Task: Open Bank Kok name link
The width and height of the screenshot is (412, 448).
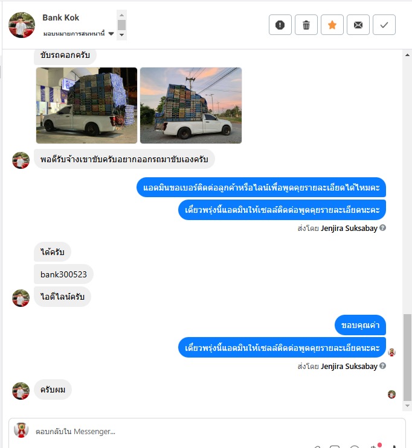Action: pyautogui.click(x=60, y=17)
